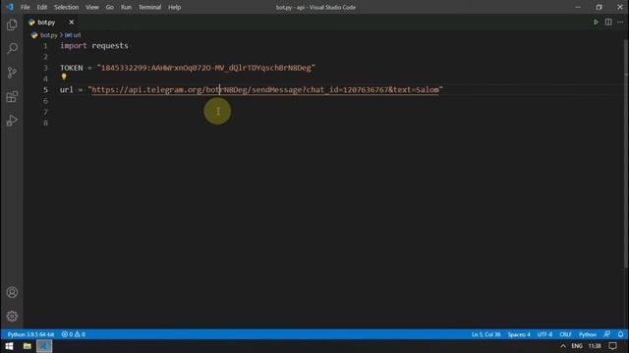Open the Windows Action Center
The image size is (629, 353).
pos(613,346)
